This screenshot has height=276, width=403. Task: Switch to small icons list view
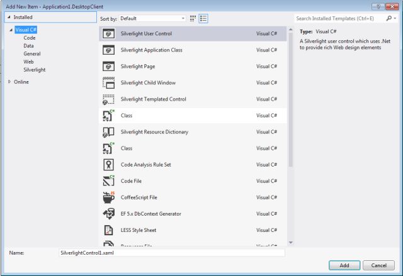[x=203, y=18]
